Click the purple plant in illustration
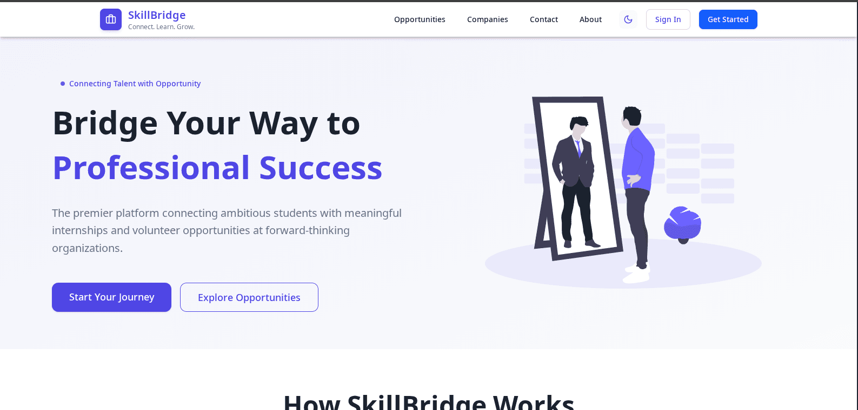 (683, 224)
